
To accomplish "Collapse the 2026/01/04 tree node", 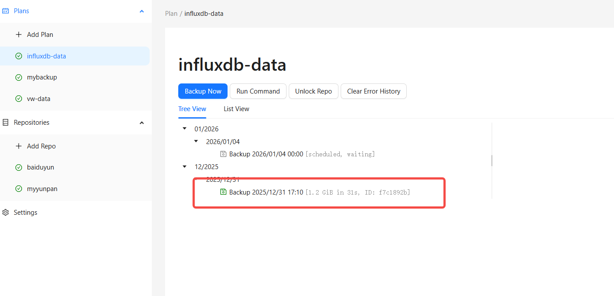I will tap(196, 141).
